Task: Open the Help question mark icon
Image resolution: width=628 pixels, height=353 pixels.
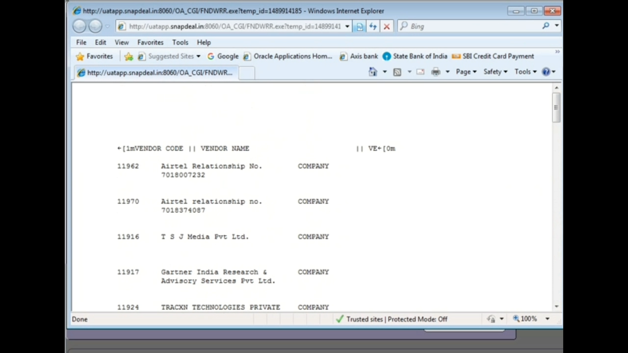Action: click(546, 71)
